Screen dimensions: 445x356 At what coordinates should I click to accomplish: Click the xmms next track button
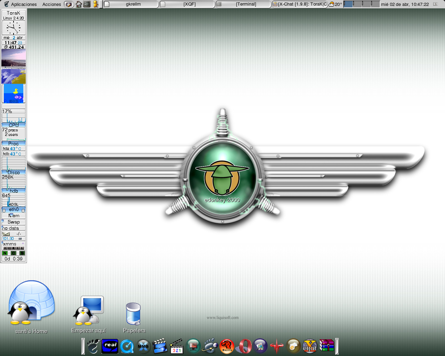18,248
